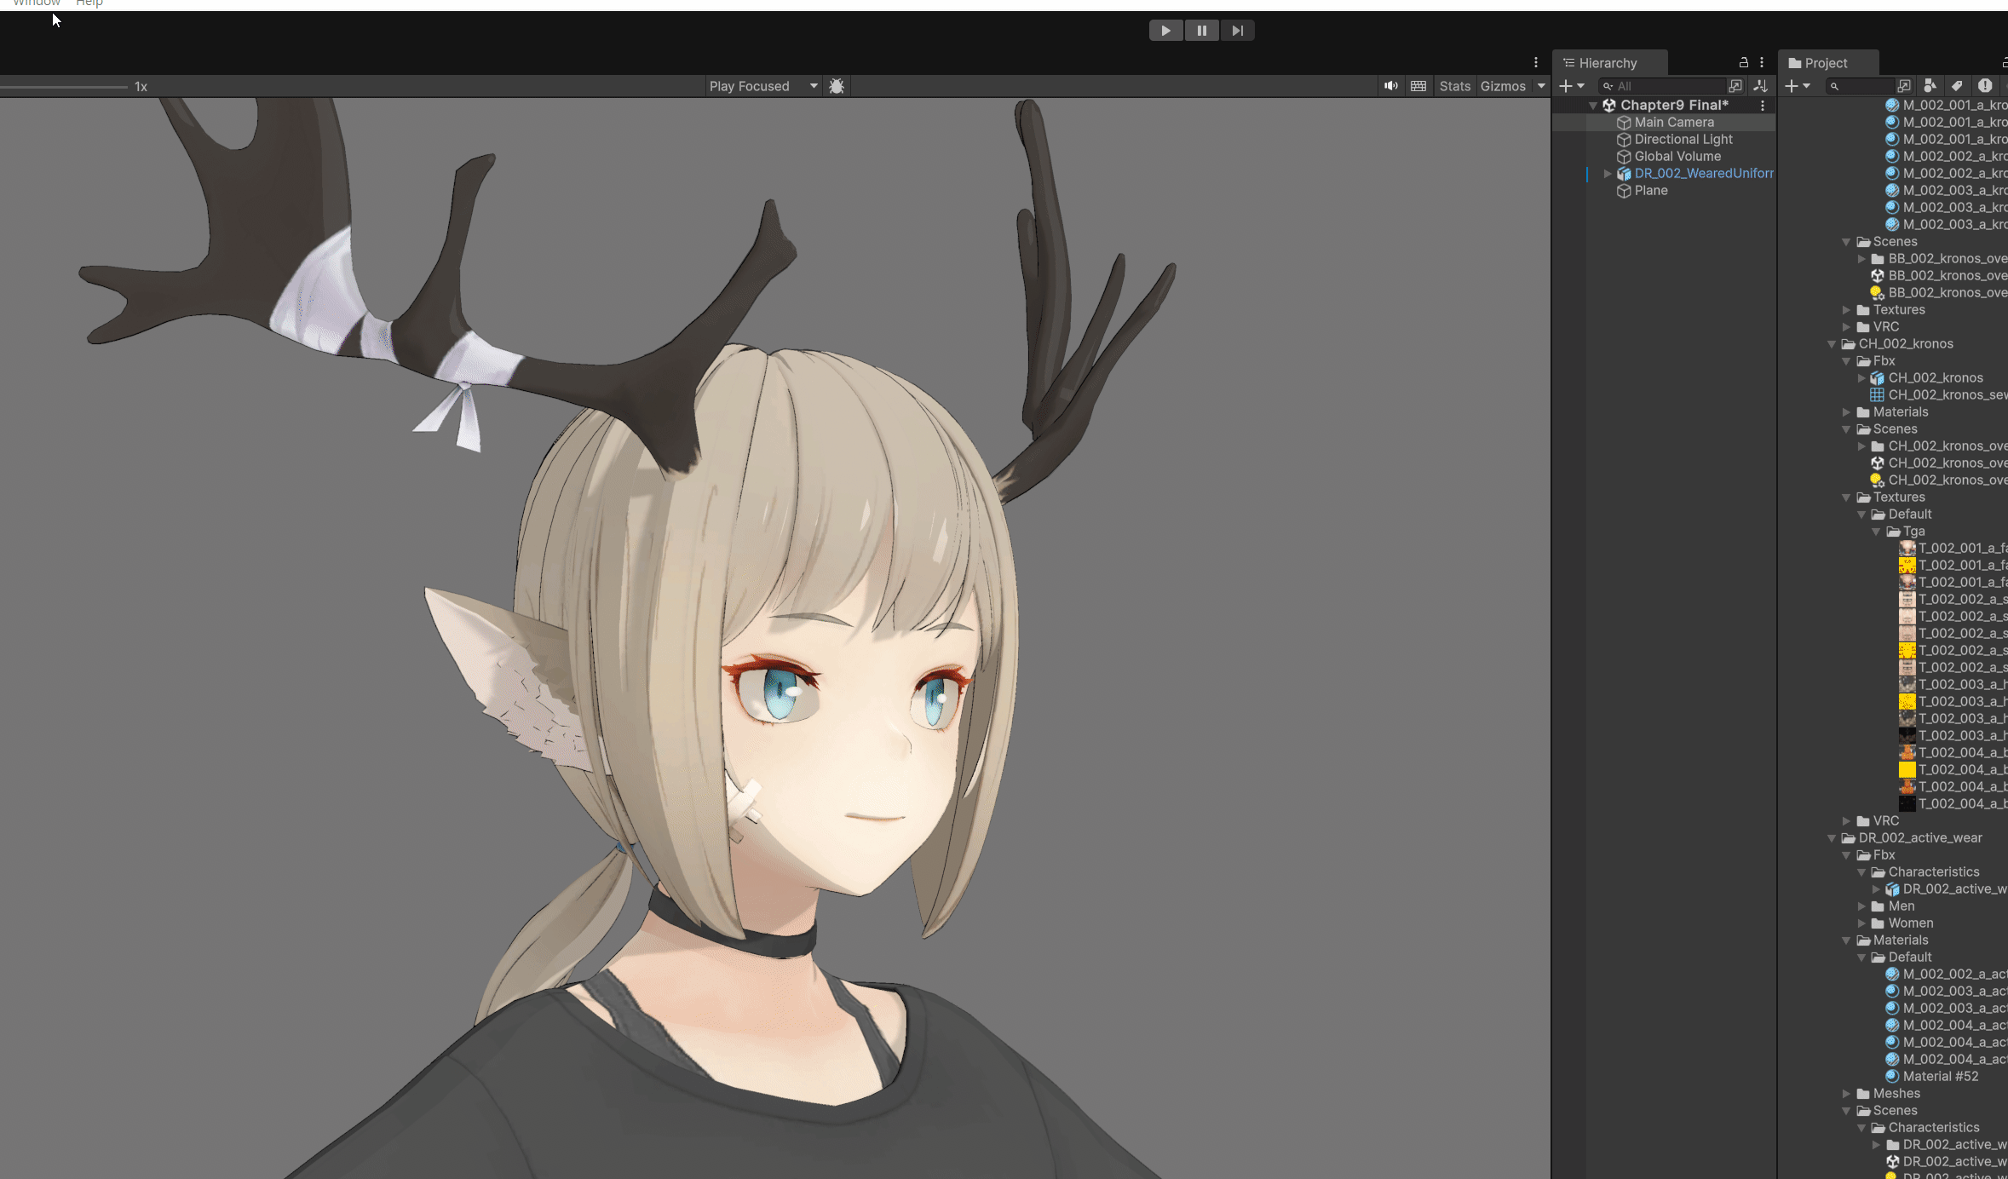Screen dimensions: 2008x1179
Task: Open the Play Focused dropdown
Action: pos(762,86)
